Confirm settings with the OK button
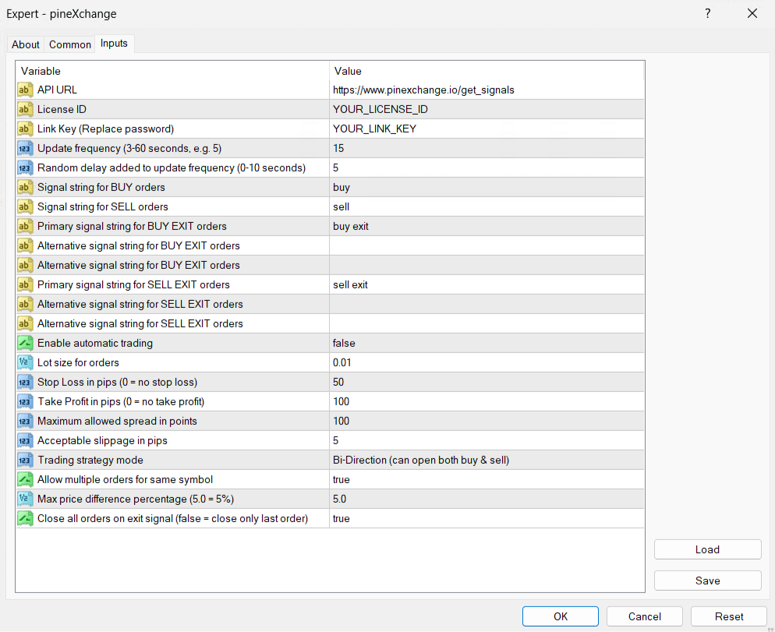 561,616
